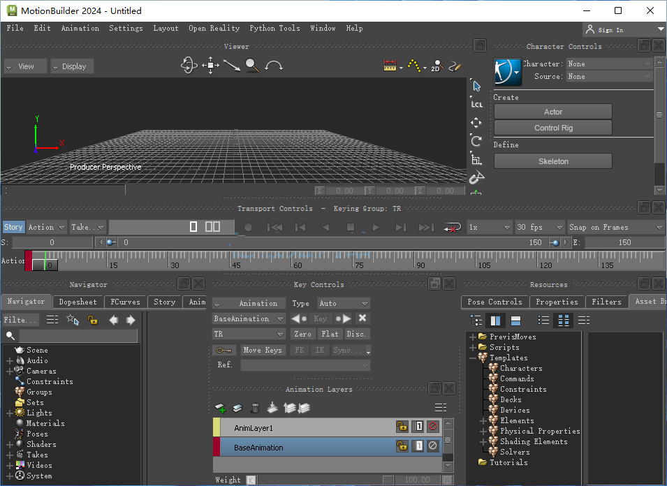Switch to the FCurves tab

125,302
